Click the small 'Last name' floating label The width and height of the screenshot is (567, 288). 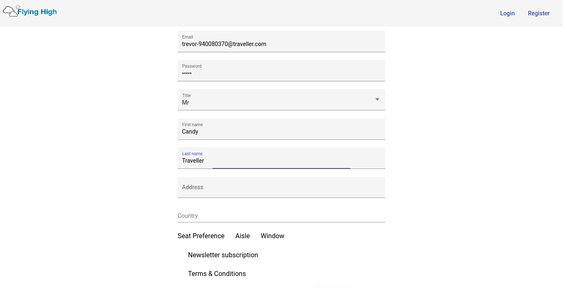pos(192,154)
